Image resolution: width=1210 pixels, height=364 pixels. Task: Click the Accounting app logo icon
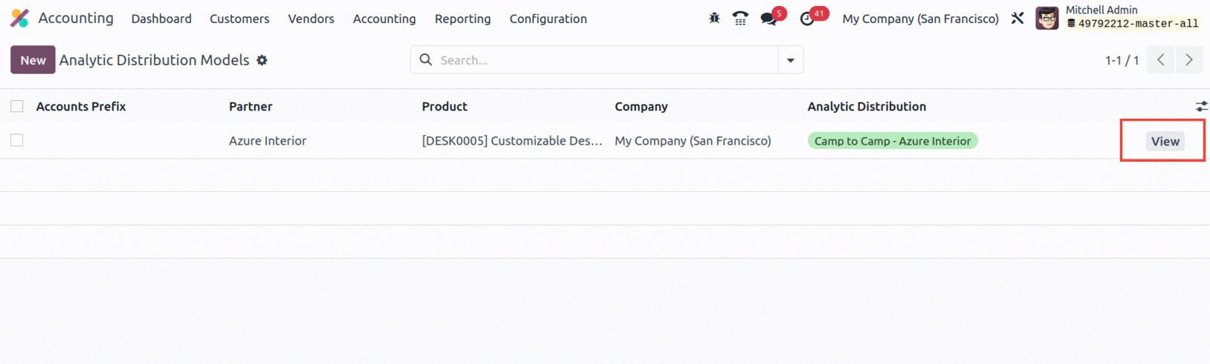click(19, 19)
